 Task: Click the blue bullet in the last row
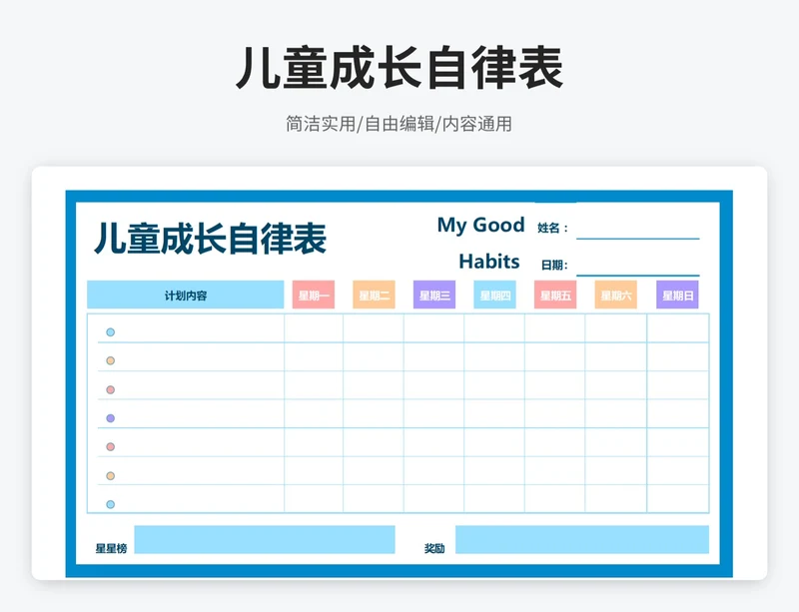[111, 504]
